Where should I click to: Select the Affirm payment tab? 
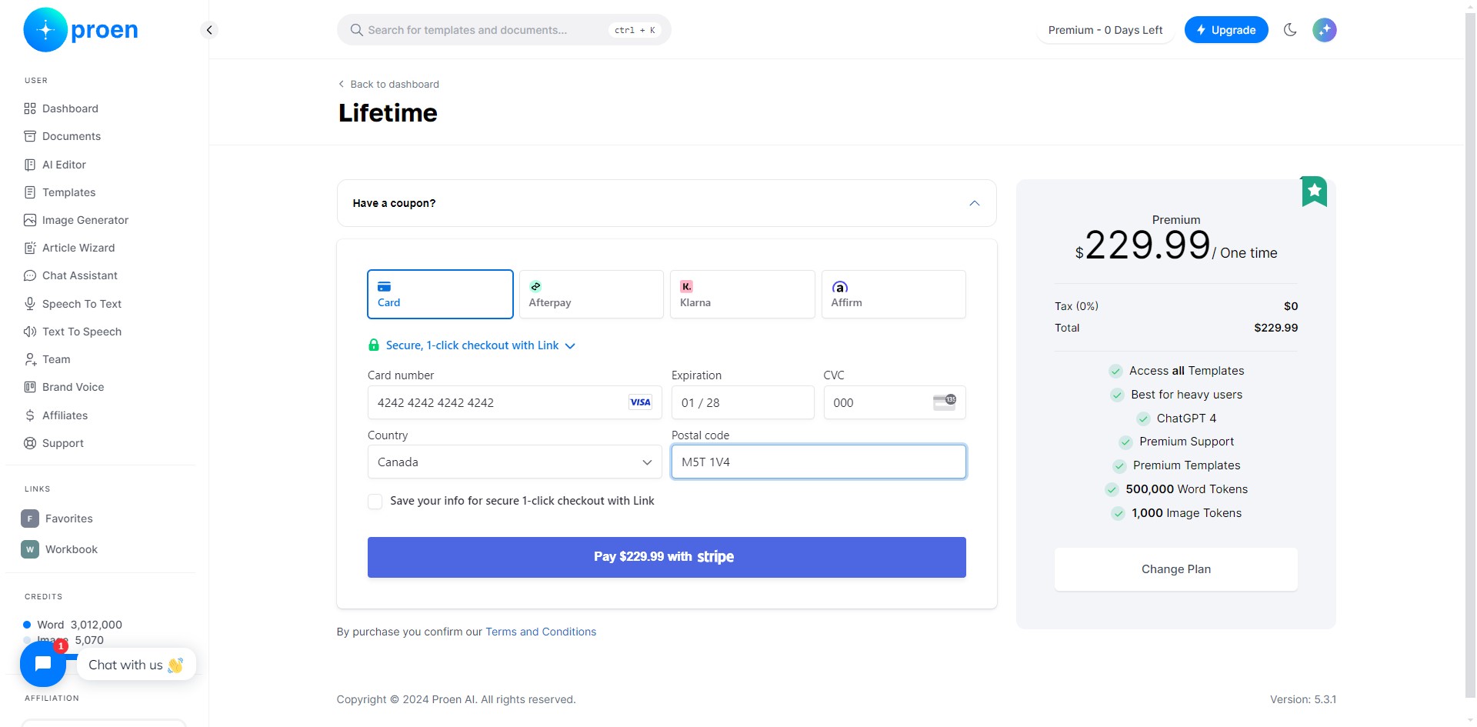(893, 294)
